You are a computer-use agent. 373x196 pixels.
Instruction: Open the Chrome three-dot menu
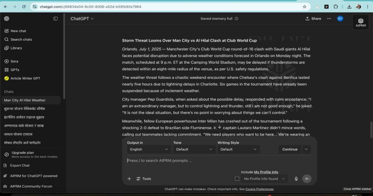368,7
